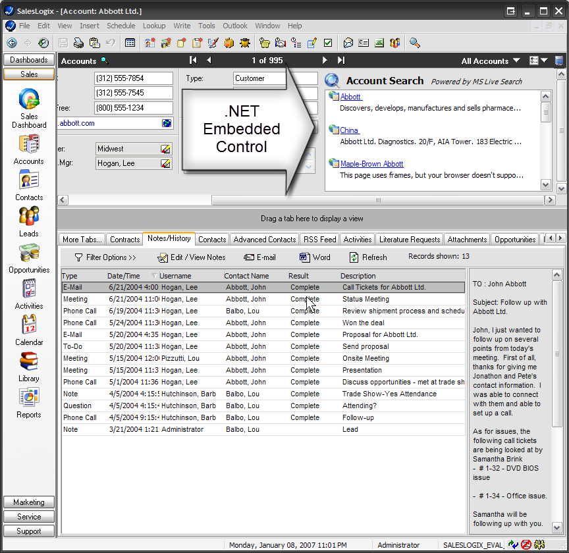The height and width of the screenshot is (553, 569).
Task: Jump to the last account record
Action: pos(341,60)
